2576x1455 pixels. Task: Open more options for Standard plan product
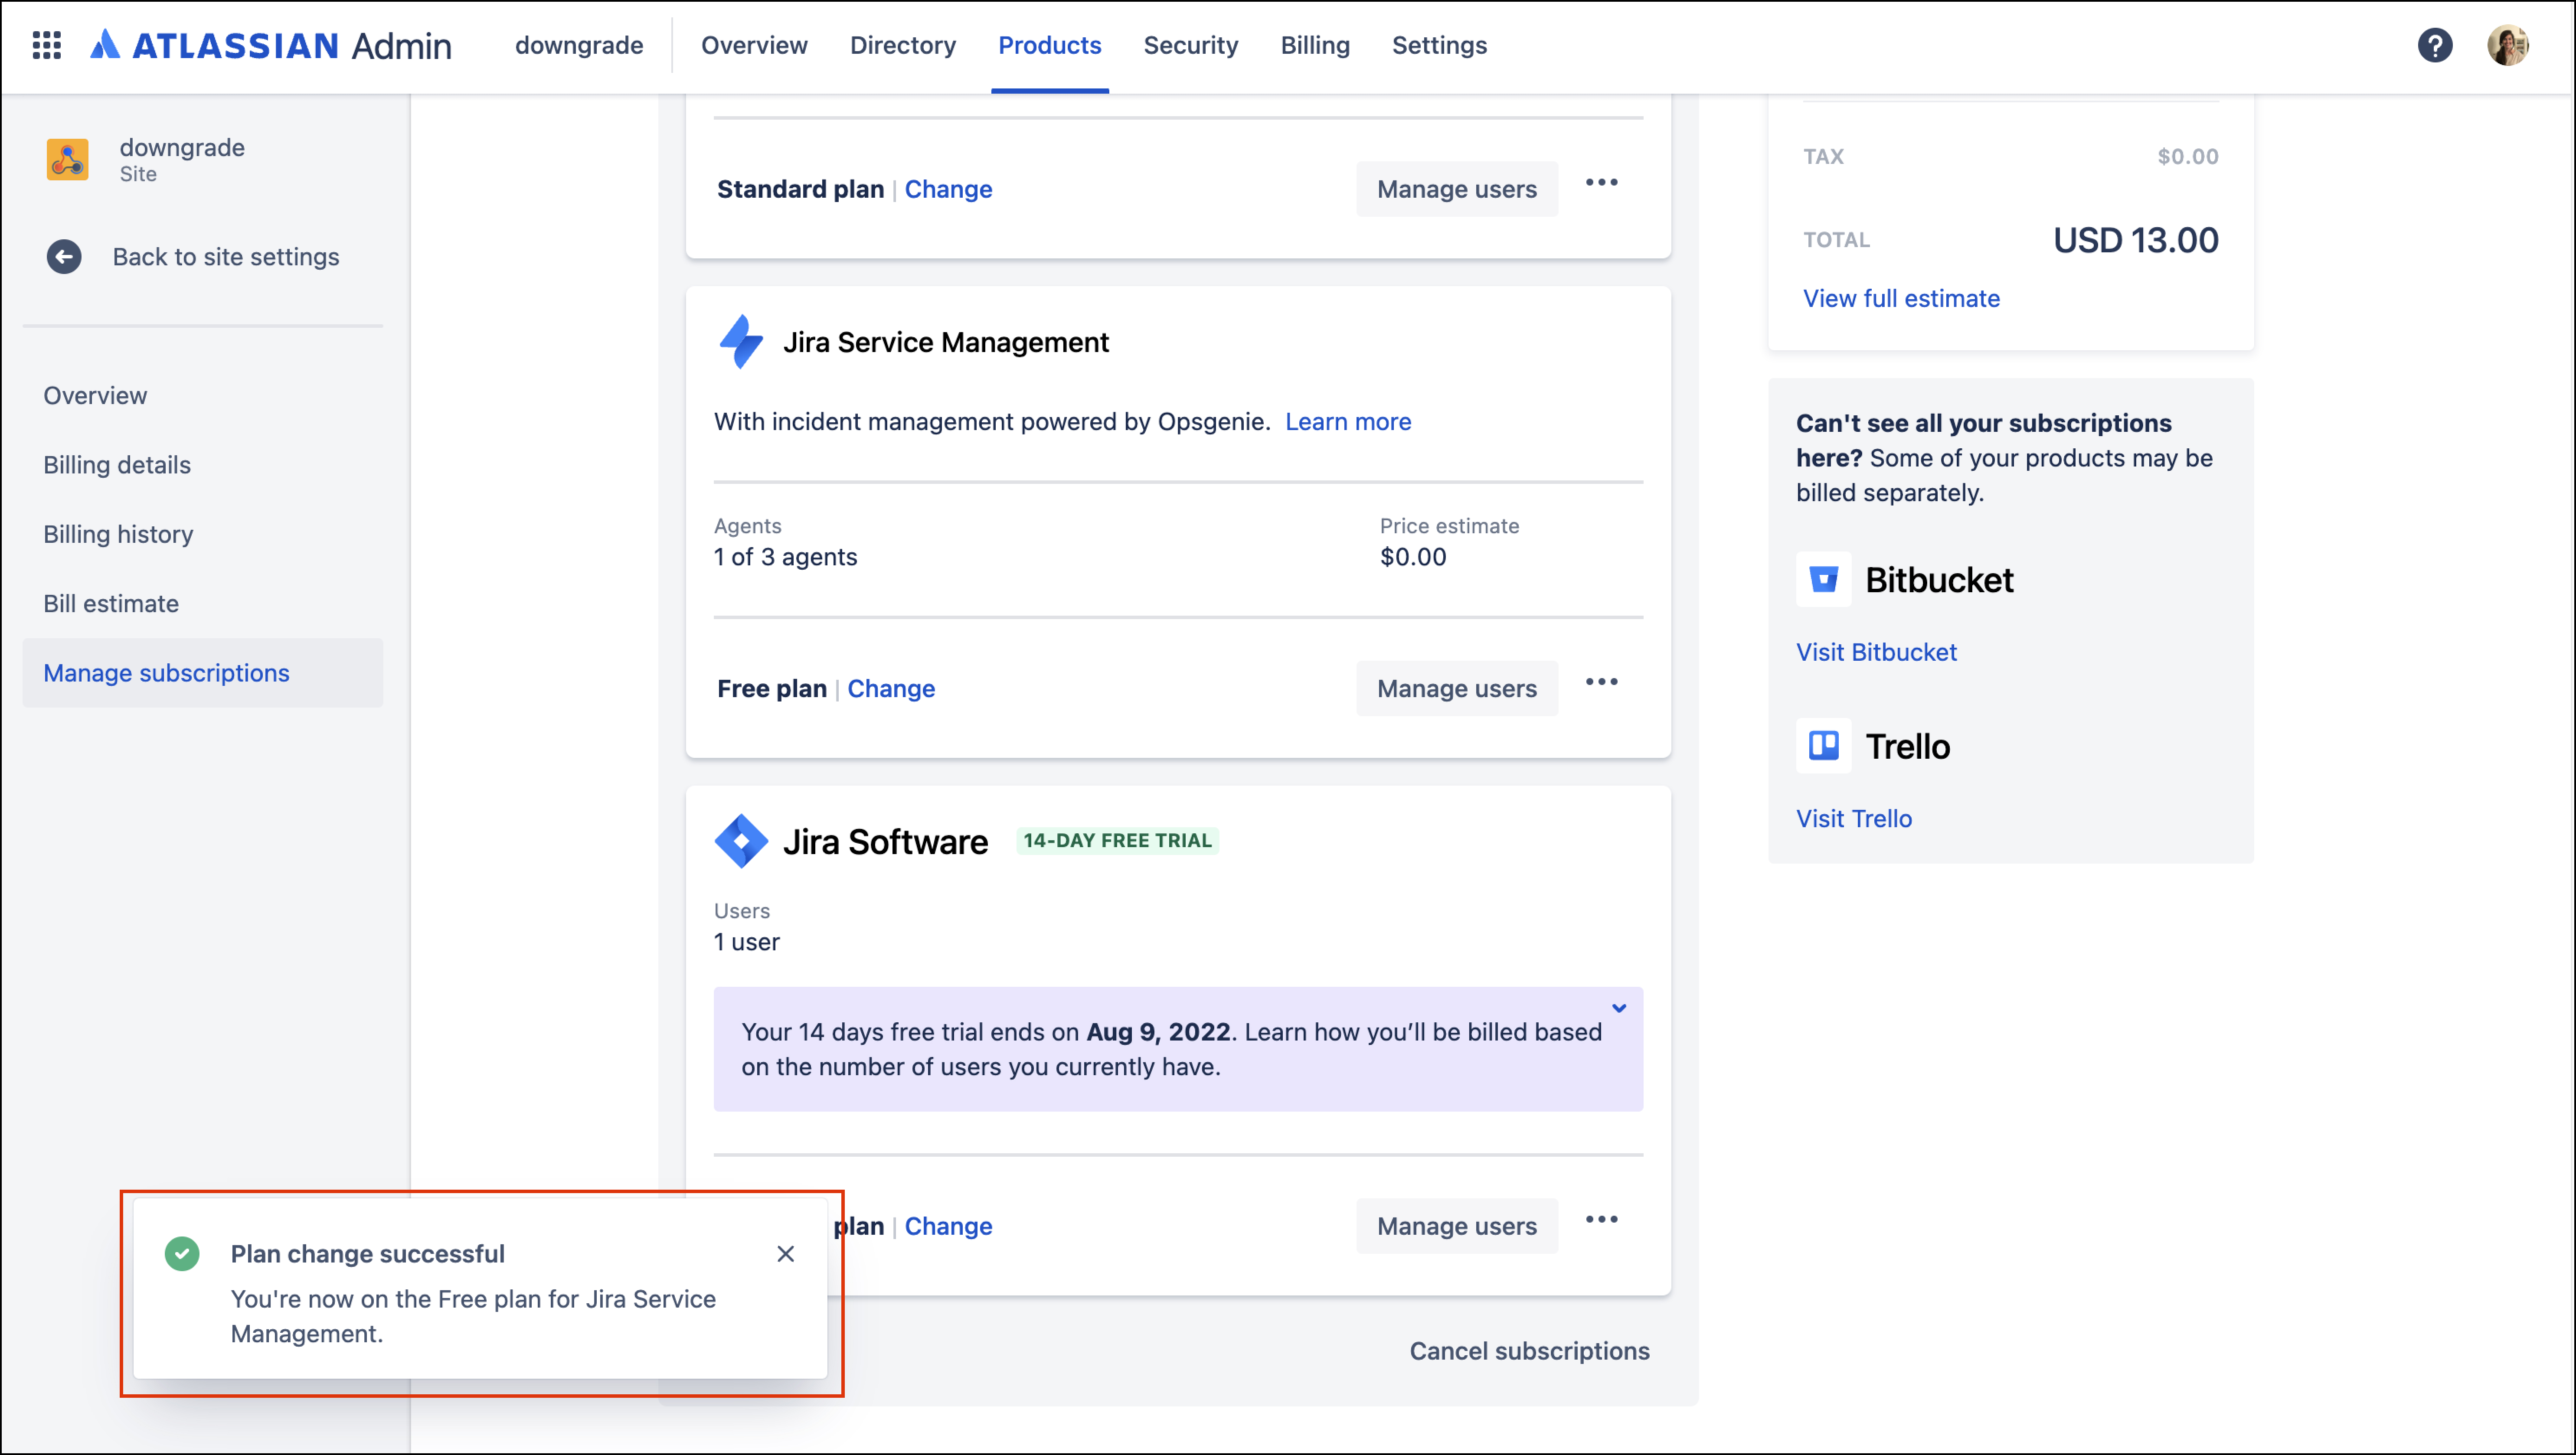(x=1601, y=183)
